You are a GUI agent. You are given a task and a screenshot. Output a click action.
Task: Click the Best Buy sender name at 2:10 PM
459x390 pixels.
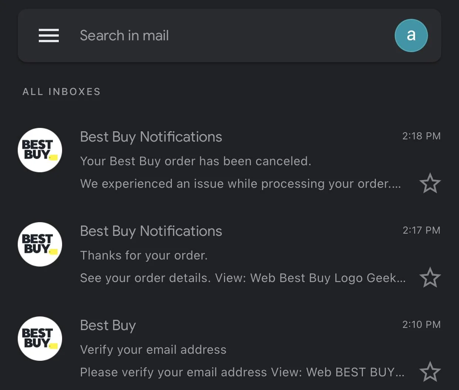(108, 326)
